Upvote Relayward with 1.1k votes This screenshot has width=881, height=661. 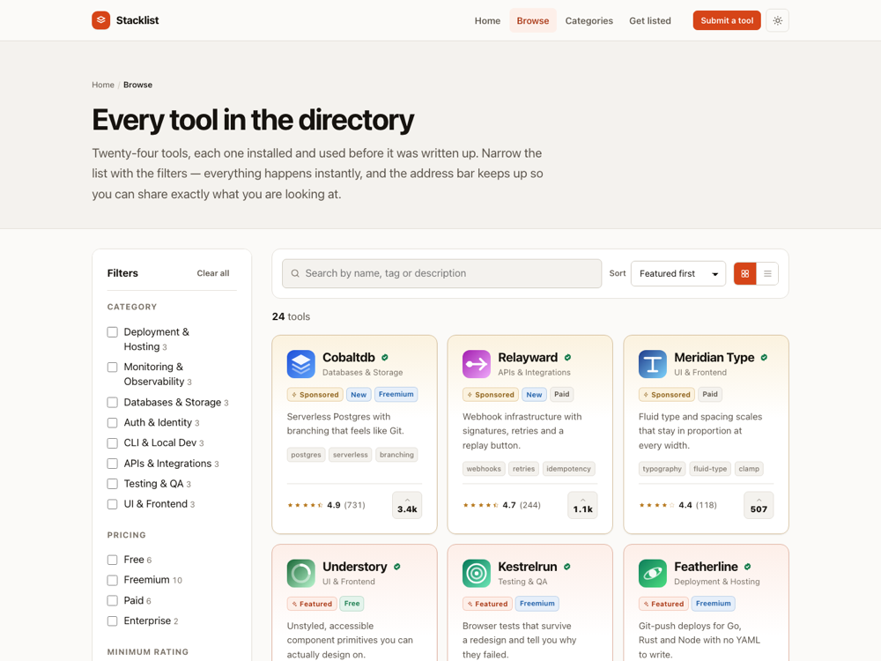[582, 505]
